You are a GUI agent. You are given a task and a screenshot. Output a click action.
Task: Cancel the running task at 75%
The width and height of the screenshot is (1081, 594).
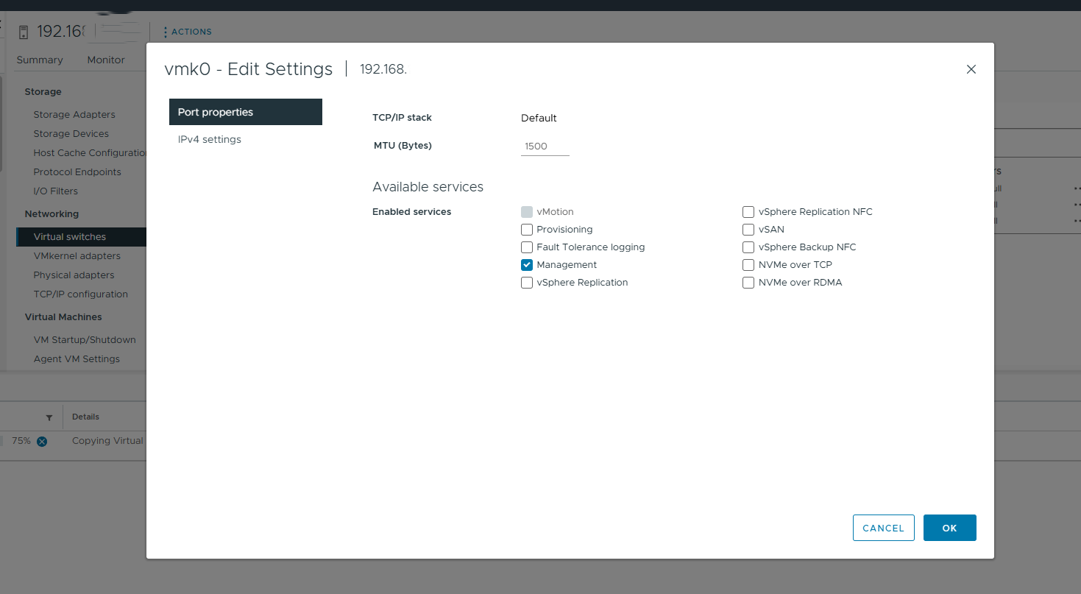point(42,442)
